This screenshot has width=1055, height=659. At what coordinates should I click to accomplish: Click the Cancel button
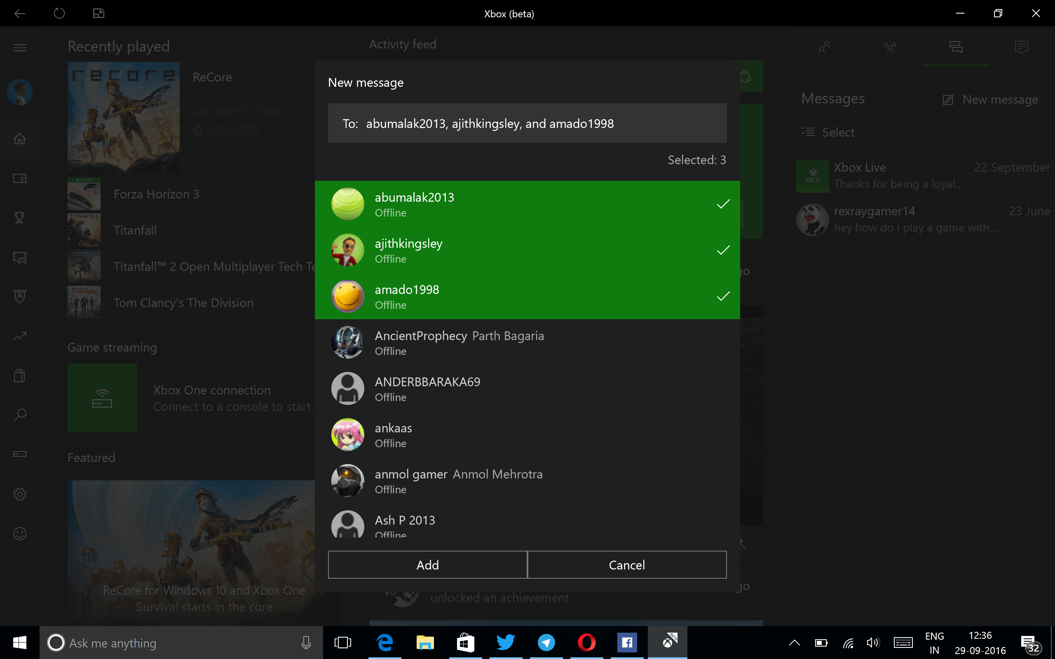627,565
